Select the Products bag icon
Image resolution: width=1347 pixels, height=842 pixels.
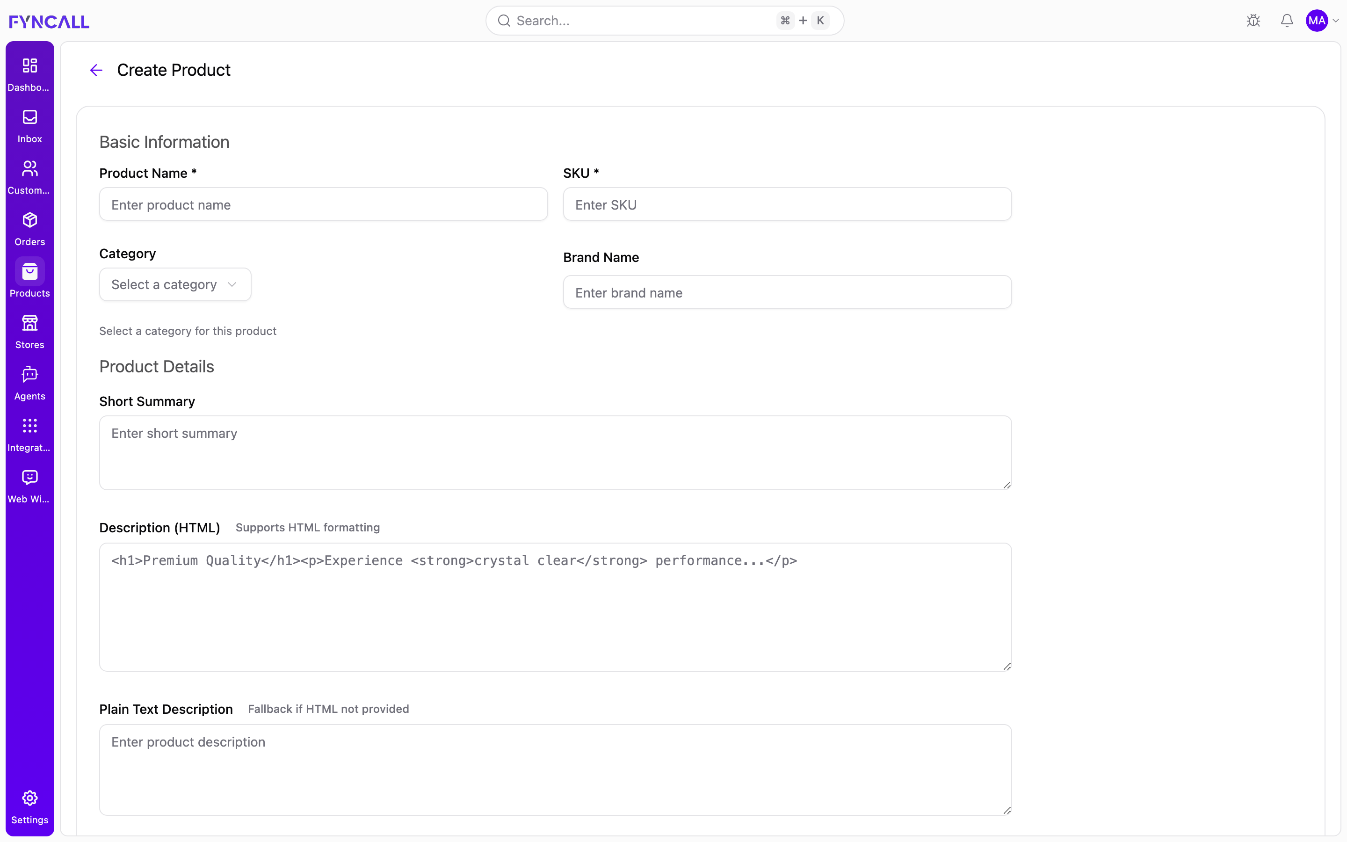[29, 271]
